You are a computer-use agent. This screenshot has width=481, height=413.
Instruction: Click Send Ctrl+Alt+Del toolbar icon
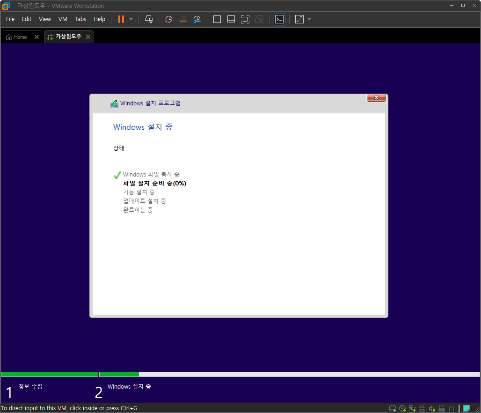pos(149,19)
